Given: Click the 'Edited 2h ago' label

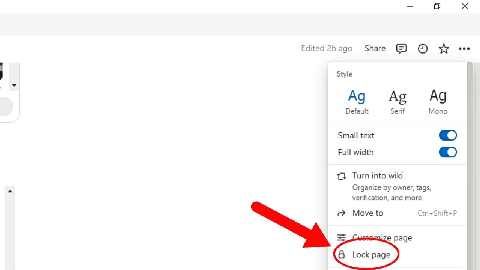Looking at the screenshot, I should (x=326, y=48).
